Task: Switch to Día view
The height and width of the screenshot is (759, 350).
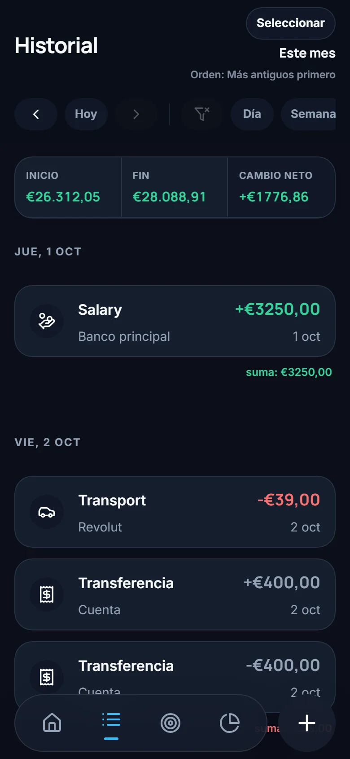Action: coord(252,114)
